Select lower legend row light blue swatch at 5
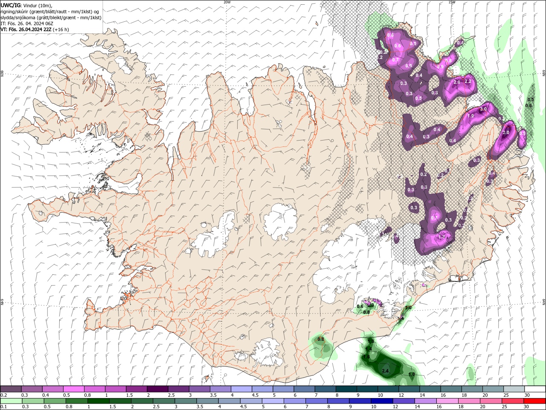Viewport: 546px width, 410px height. pos(273,401)
